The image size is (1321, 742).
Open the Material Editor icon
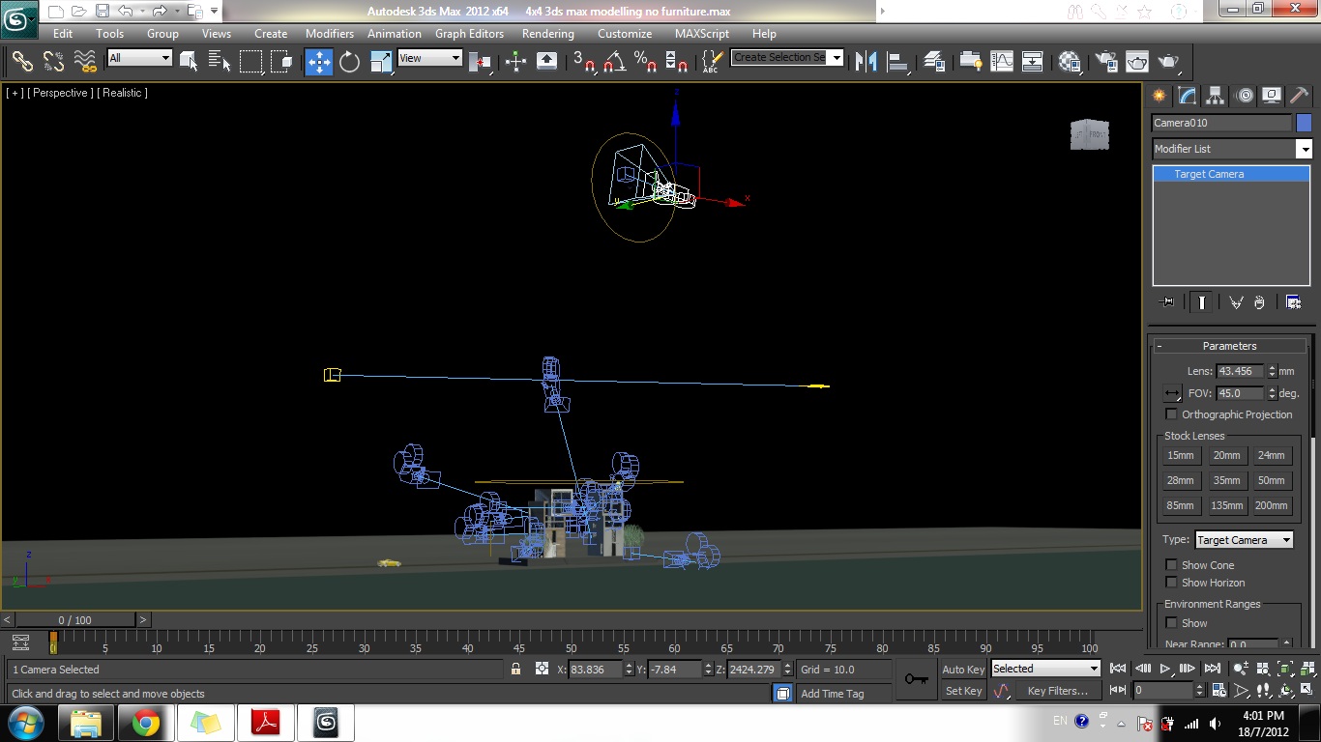pos(1069,62)
